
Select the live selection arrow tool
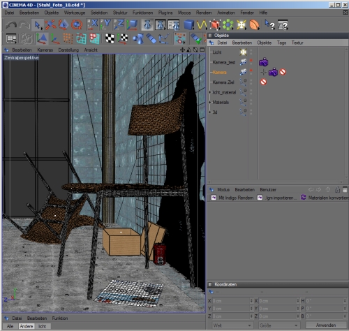(x=38, y=25)
